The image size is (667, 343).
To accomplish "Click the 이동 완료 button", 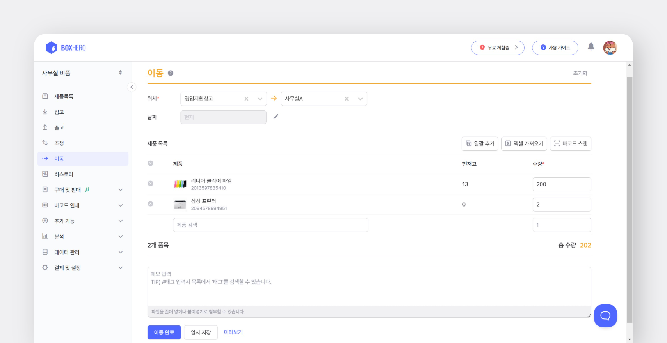I will (x=164, y=332).
